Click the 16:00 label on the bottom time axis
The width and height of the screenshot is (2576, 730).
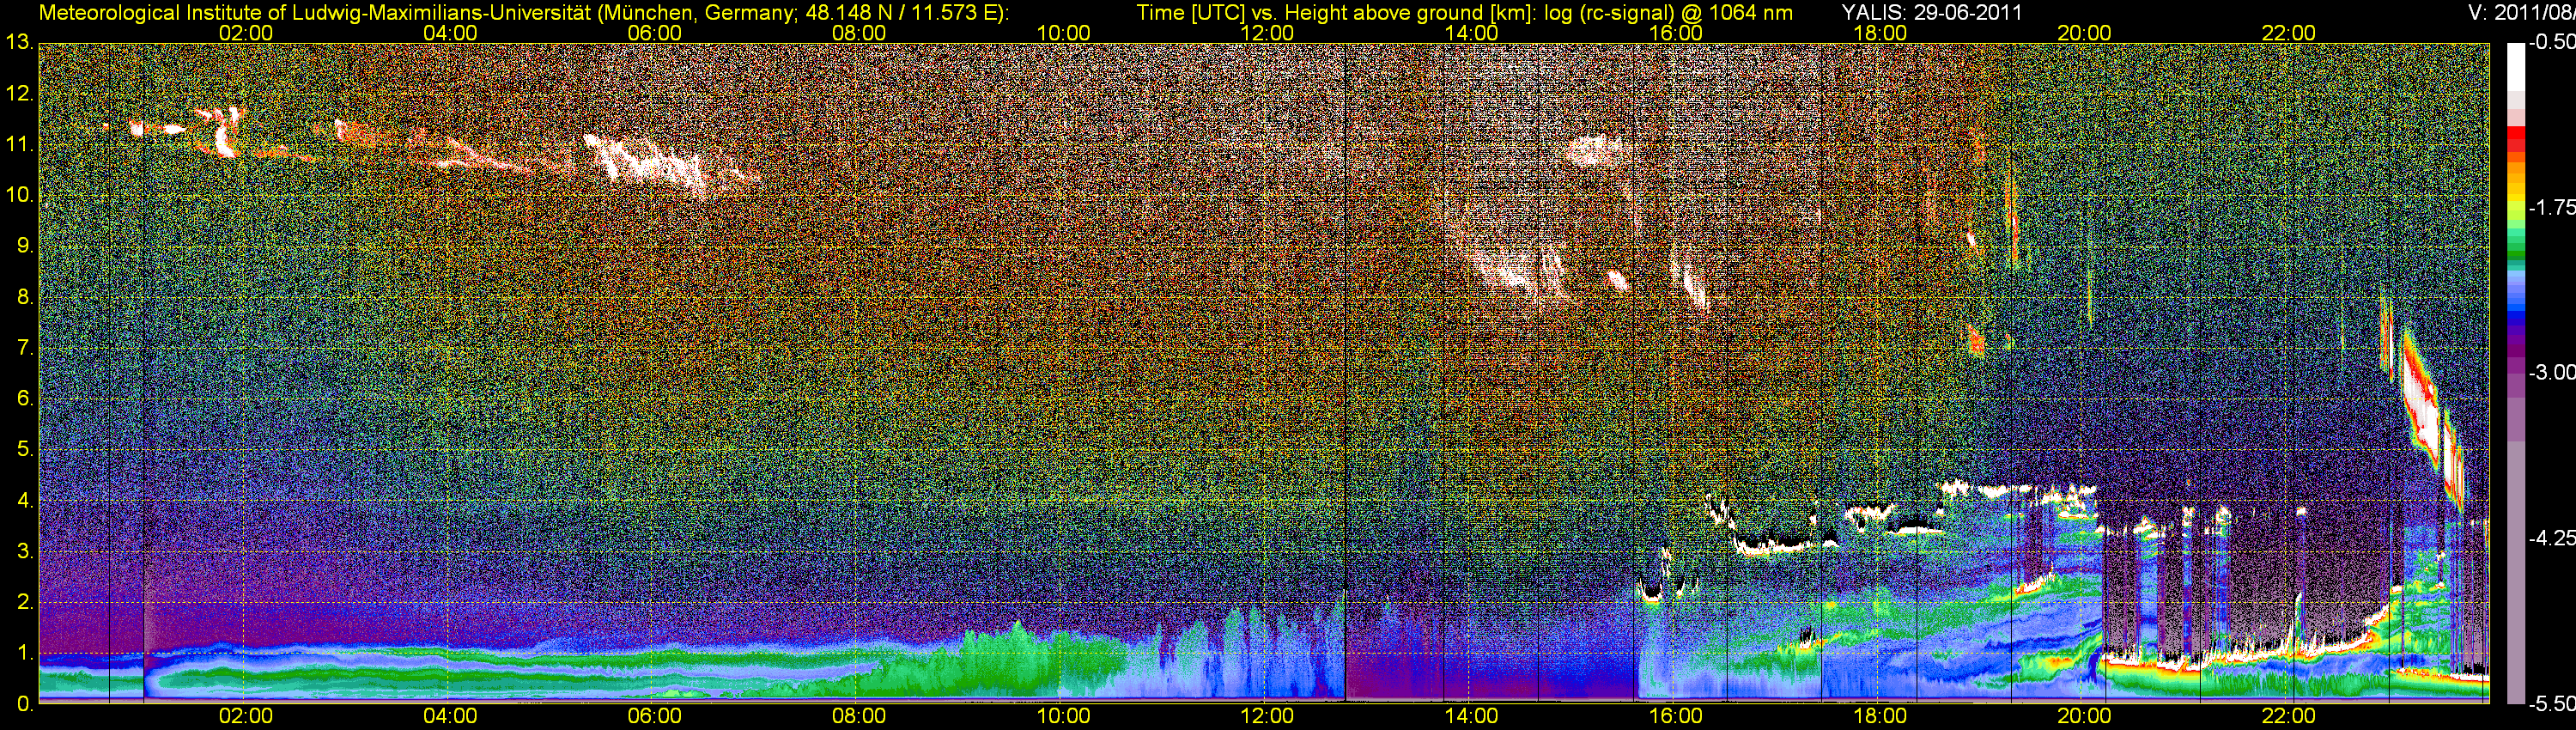[1676, 717]
